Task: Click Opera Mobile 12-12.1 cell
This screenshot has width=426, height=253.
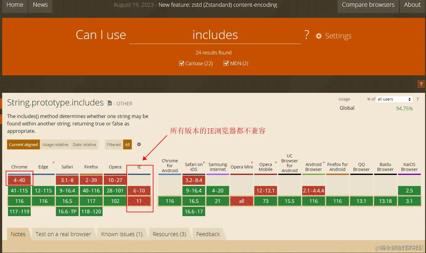Action: pos(266,191)
